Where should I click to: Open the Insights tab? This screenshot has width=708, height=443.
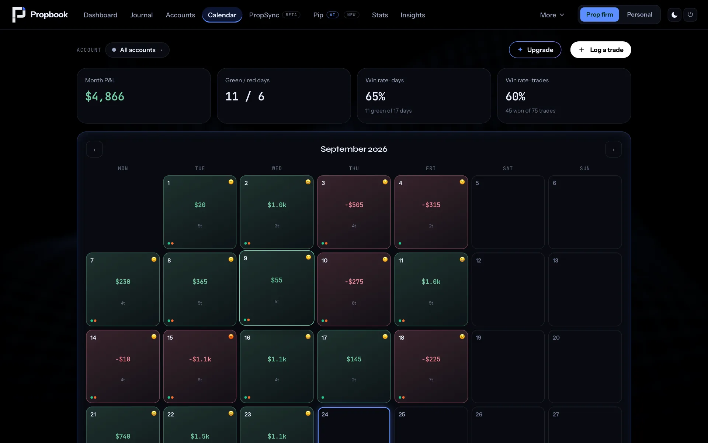click(x=413, y=15)
